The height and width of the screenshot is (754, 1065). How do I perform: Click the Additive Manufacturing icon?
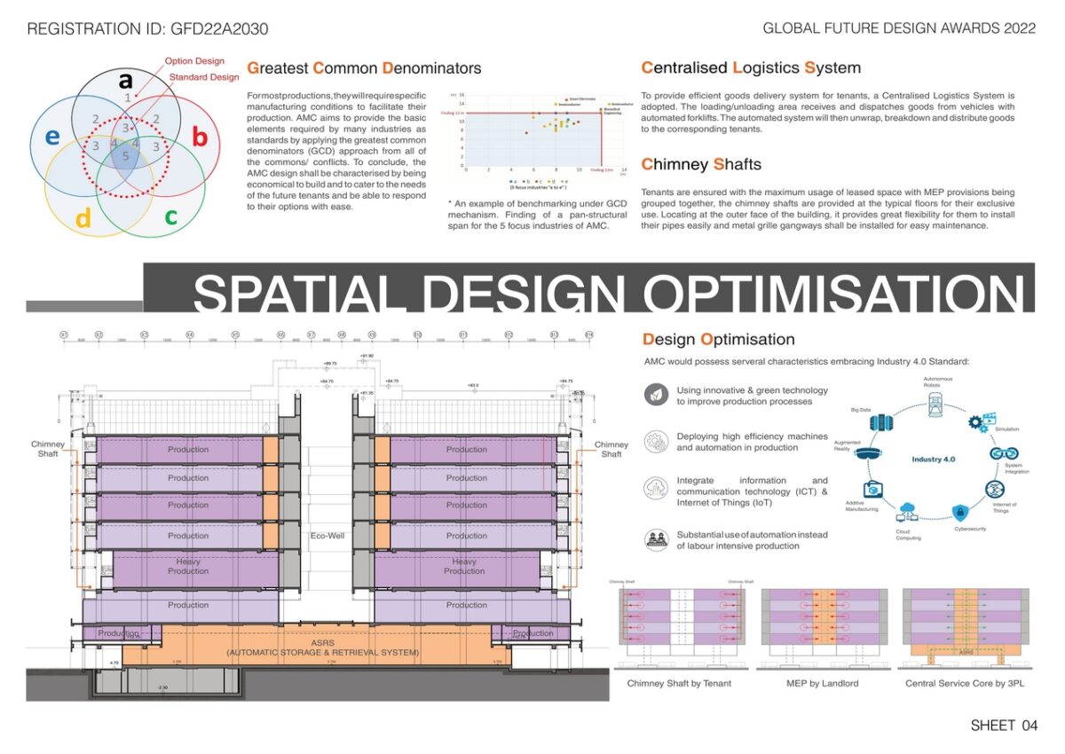pyautogui.click(x=872, y=489)
